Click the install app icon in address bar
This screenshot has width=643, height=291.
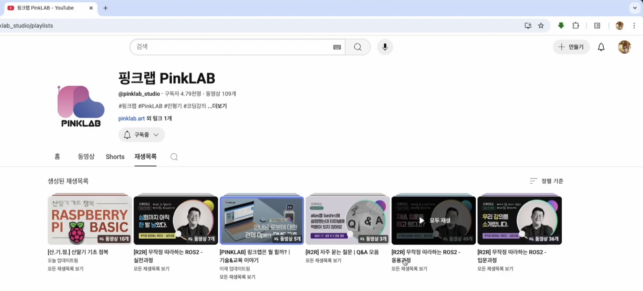(528, 25)
